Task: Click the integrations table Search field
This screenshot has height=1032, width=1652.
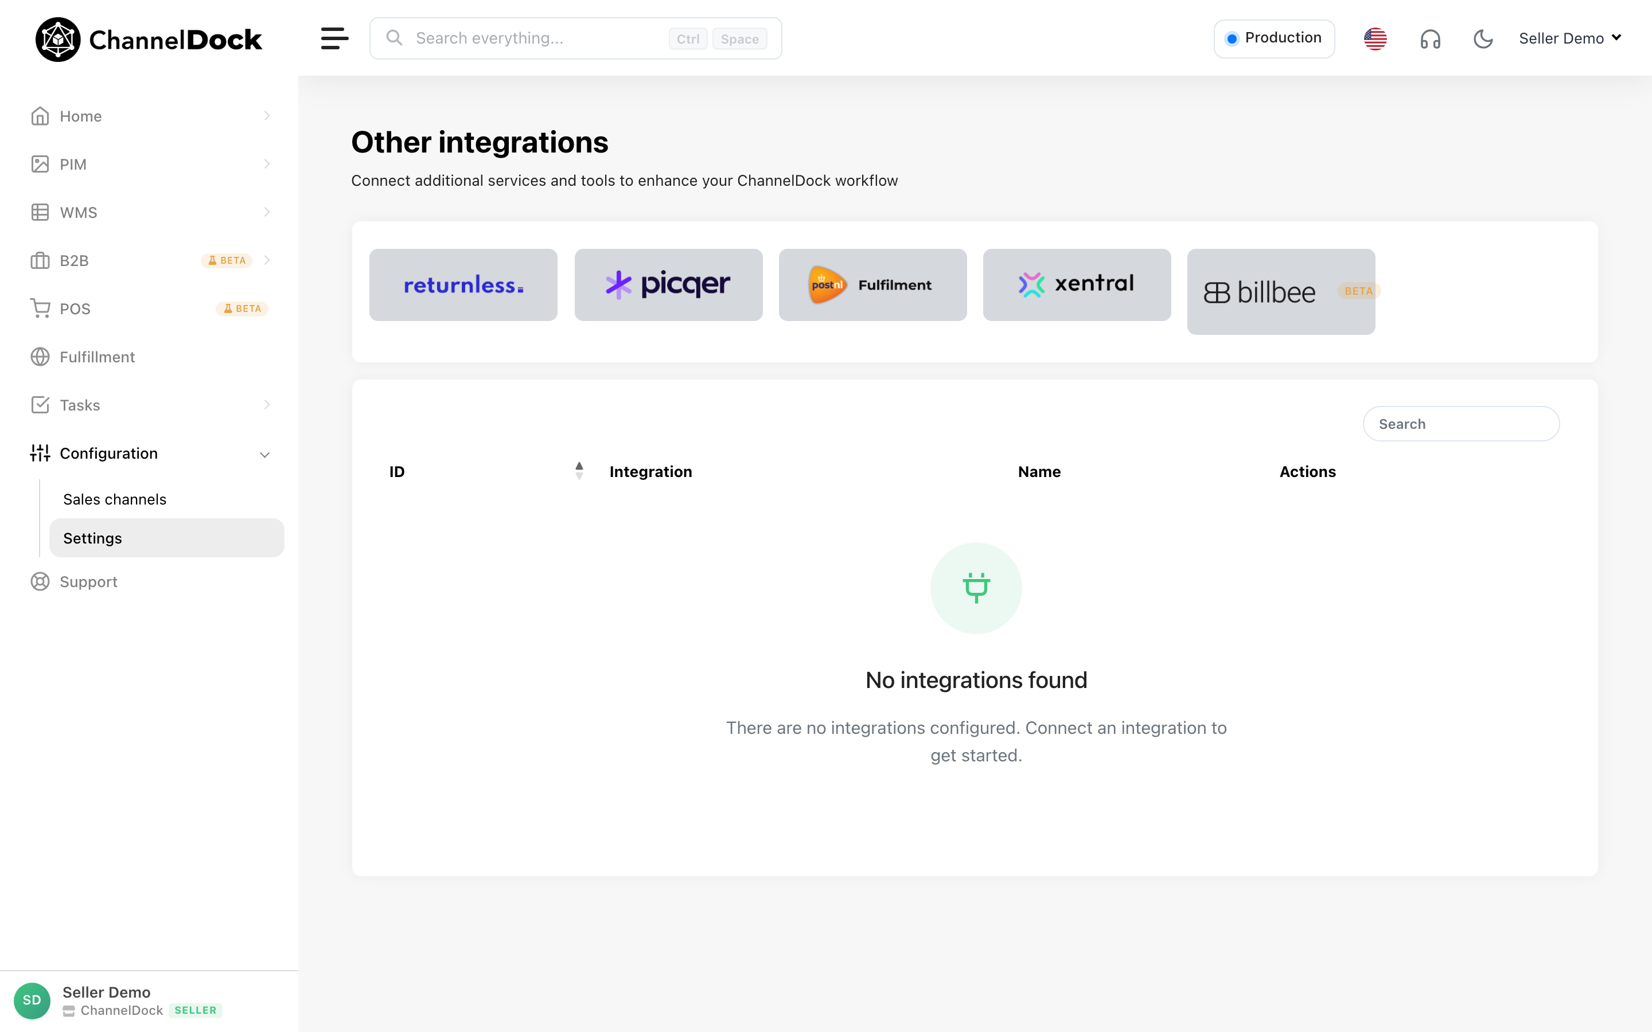Action: 1461,424
